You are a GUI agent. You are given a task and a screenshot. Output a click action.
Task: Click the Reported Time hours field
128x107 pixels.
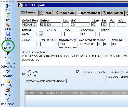tap(100, 44)
